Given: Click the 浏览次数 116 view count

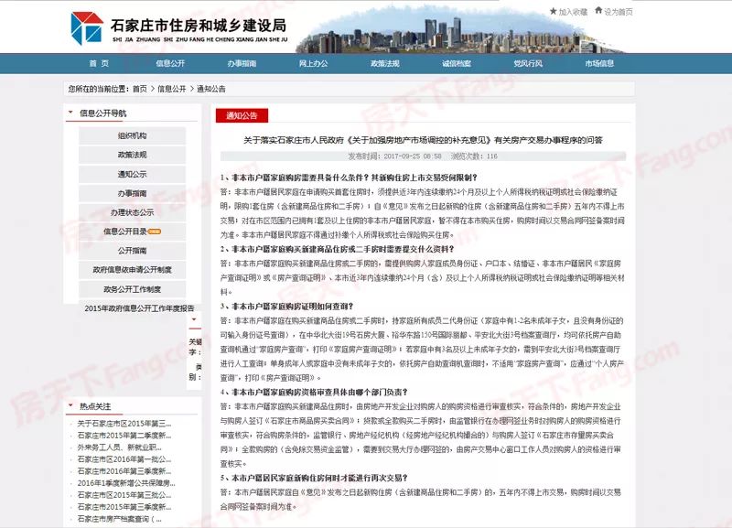Looking at the screenshot, I should (x=474, y=156).
